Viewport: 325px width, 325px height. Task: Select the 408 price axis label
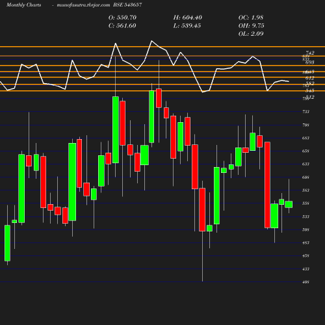tap(305, 282)
